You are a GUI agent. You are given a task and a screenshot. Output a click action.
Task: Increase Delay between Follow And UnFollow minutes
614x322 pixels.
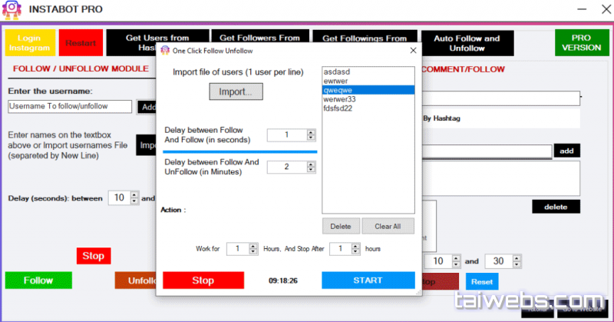point(311,164)
